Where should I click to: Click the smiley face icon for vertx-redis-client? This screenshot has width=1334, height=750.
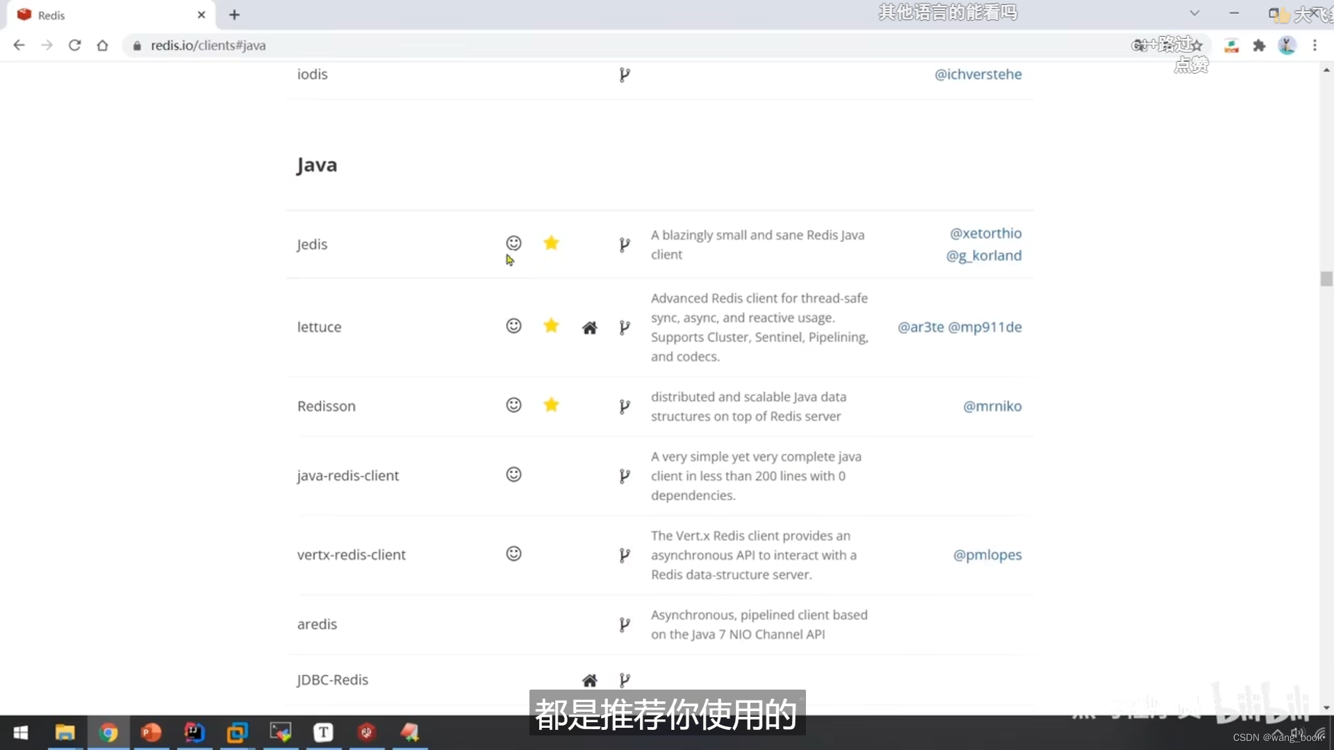(x=513, y=553)
